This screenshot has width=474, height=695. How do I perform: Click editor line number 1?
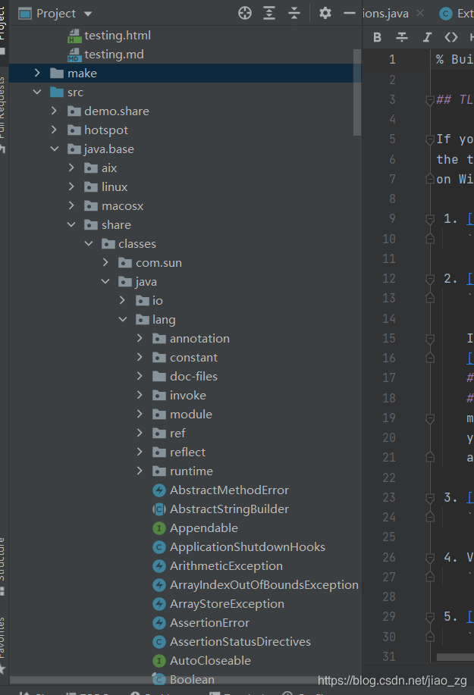click(392, 59)
